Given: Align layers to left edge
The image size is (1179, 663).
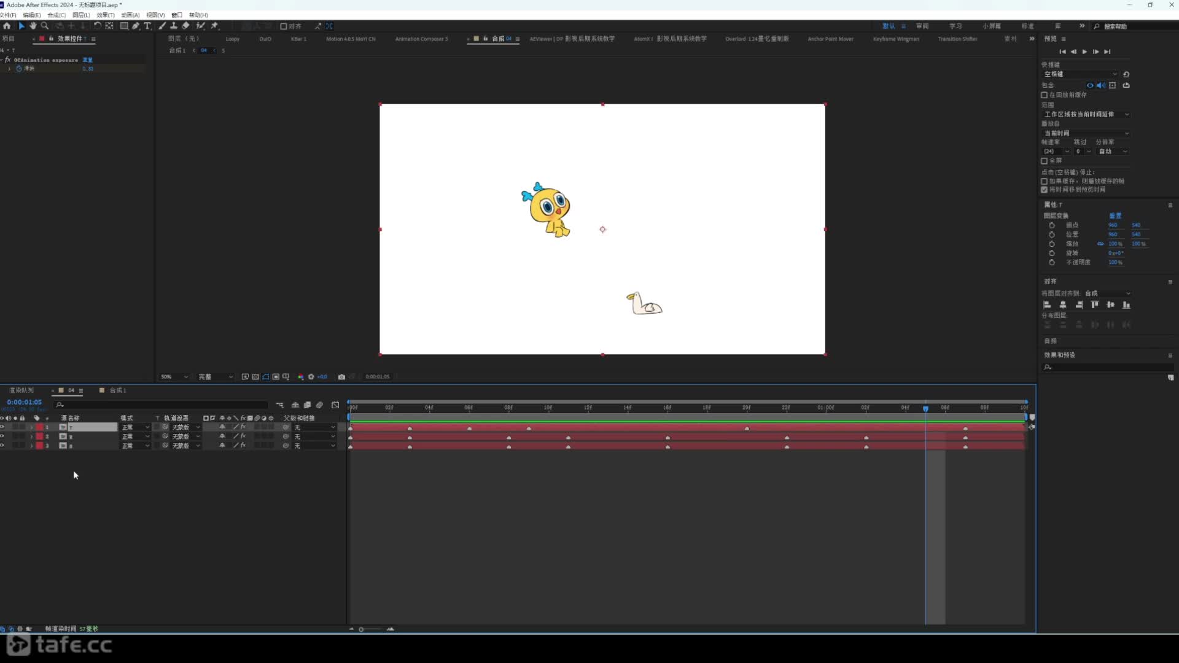Looking at the screenshot, I should 1048,305.
